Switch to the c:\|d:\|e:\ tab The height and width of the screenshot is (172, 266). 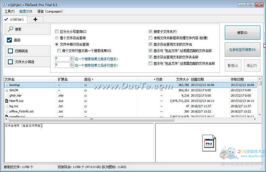tap(15, 19)
